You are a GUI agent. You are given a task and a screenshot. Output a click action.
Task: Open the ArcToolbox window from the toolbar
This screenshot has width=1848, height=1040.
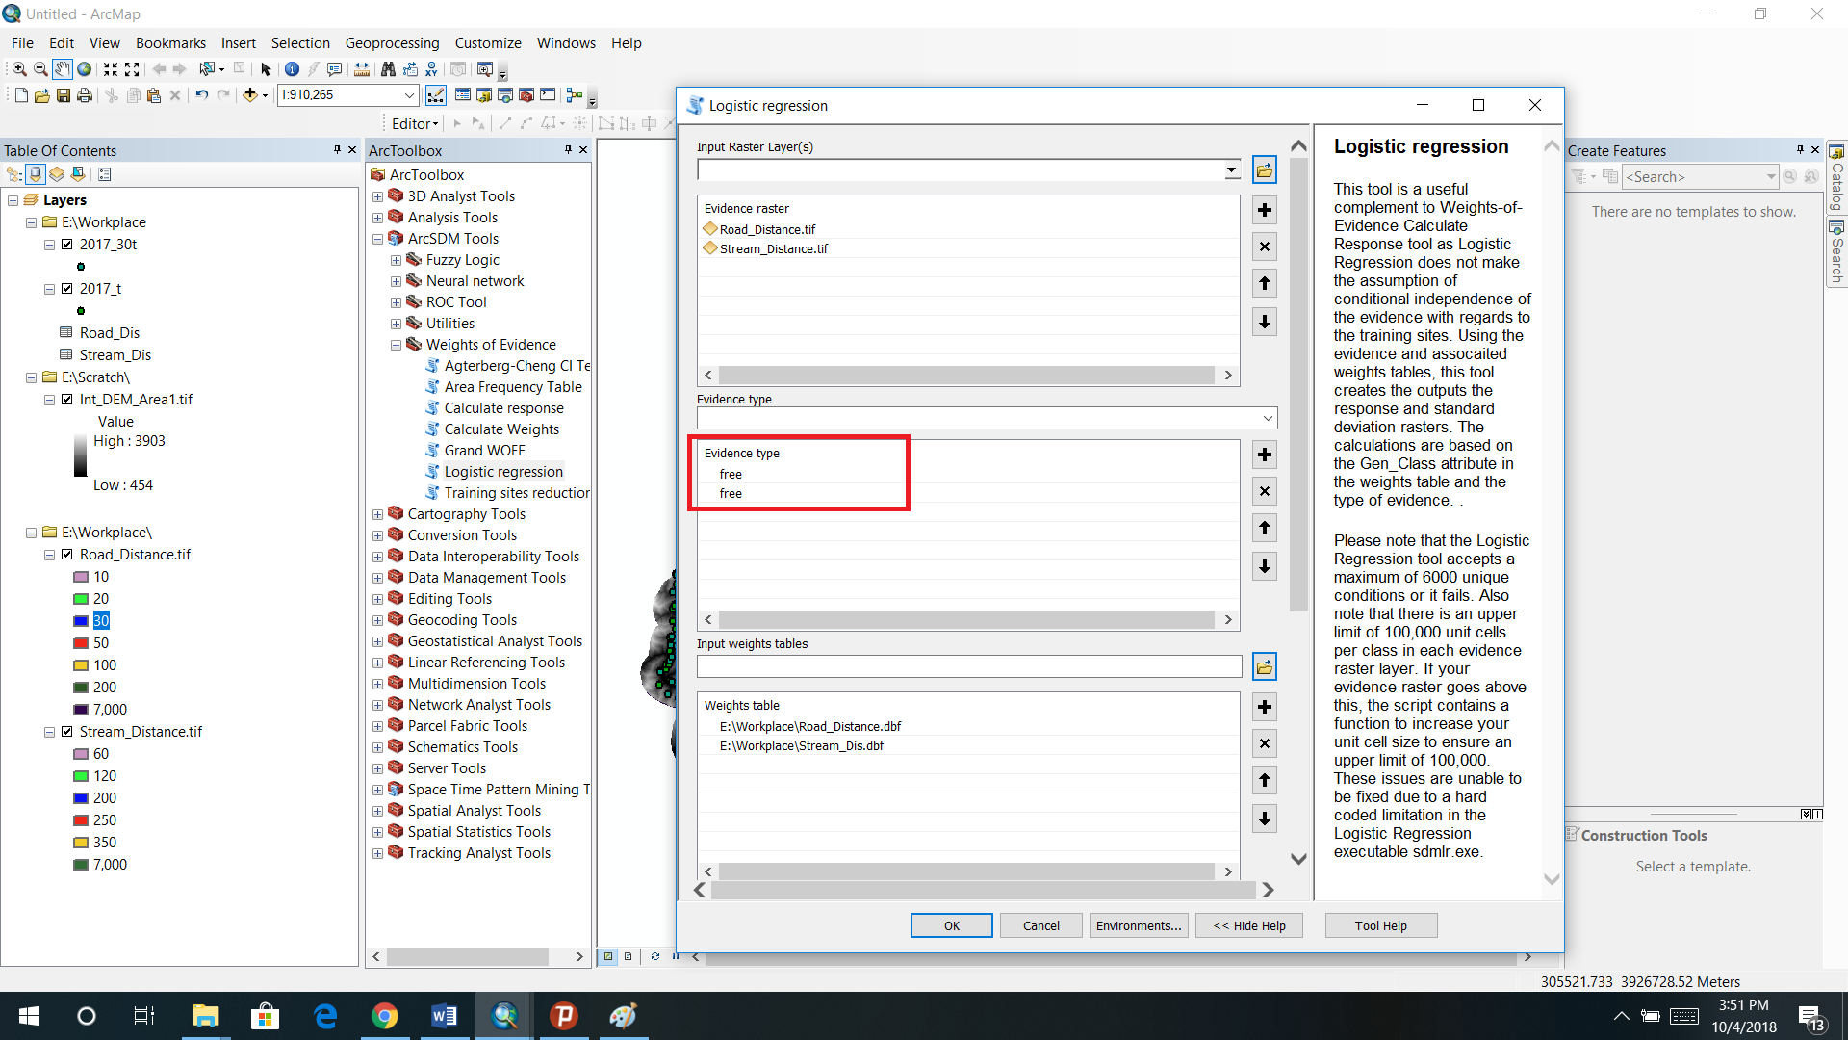click(526, 95)
